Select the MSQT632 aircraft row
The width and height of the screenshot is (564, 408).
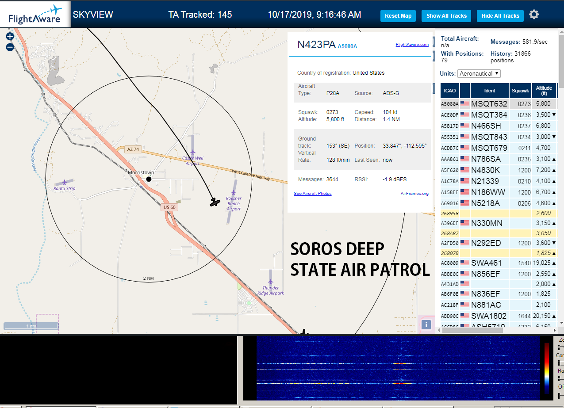(499, 104)
